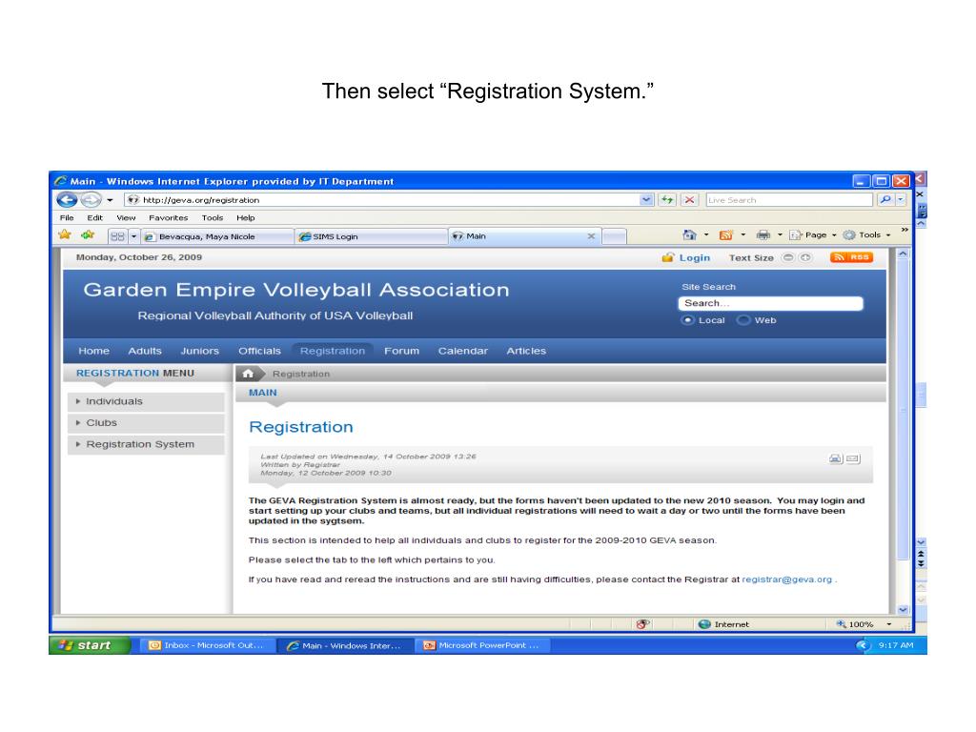Click the decrease Text Size minus icon

coord(788,257)
